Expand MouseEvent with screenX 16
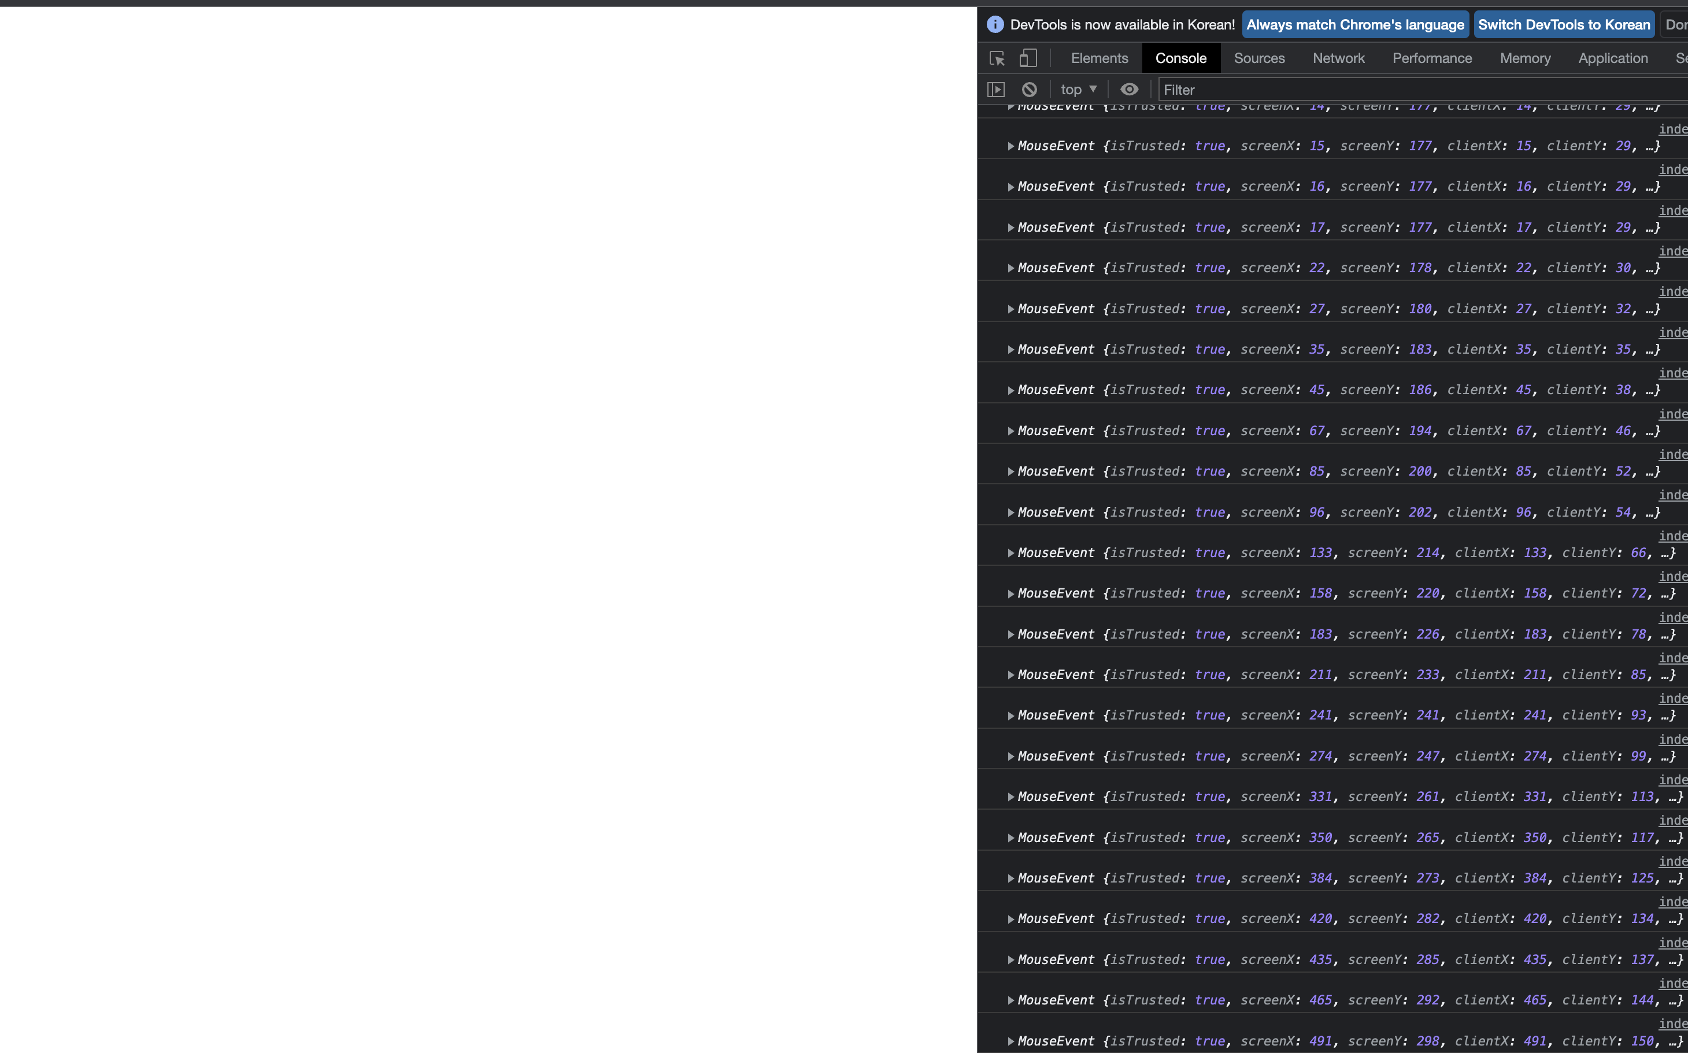This screenshot has height=1053, width=1688. point(1011,187)
